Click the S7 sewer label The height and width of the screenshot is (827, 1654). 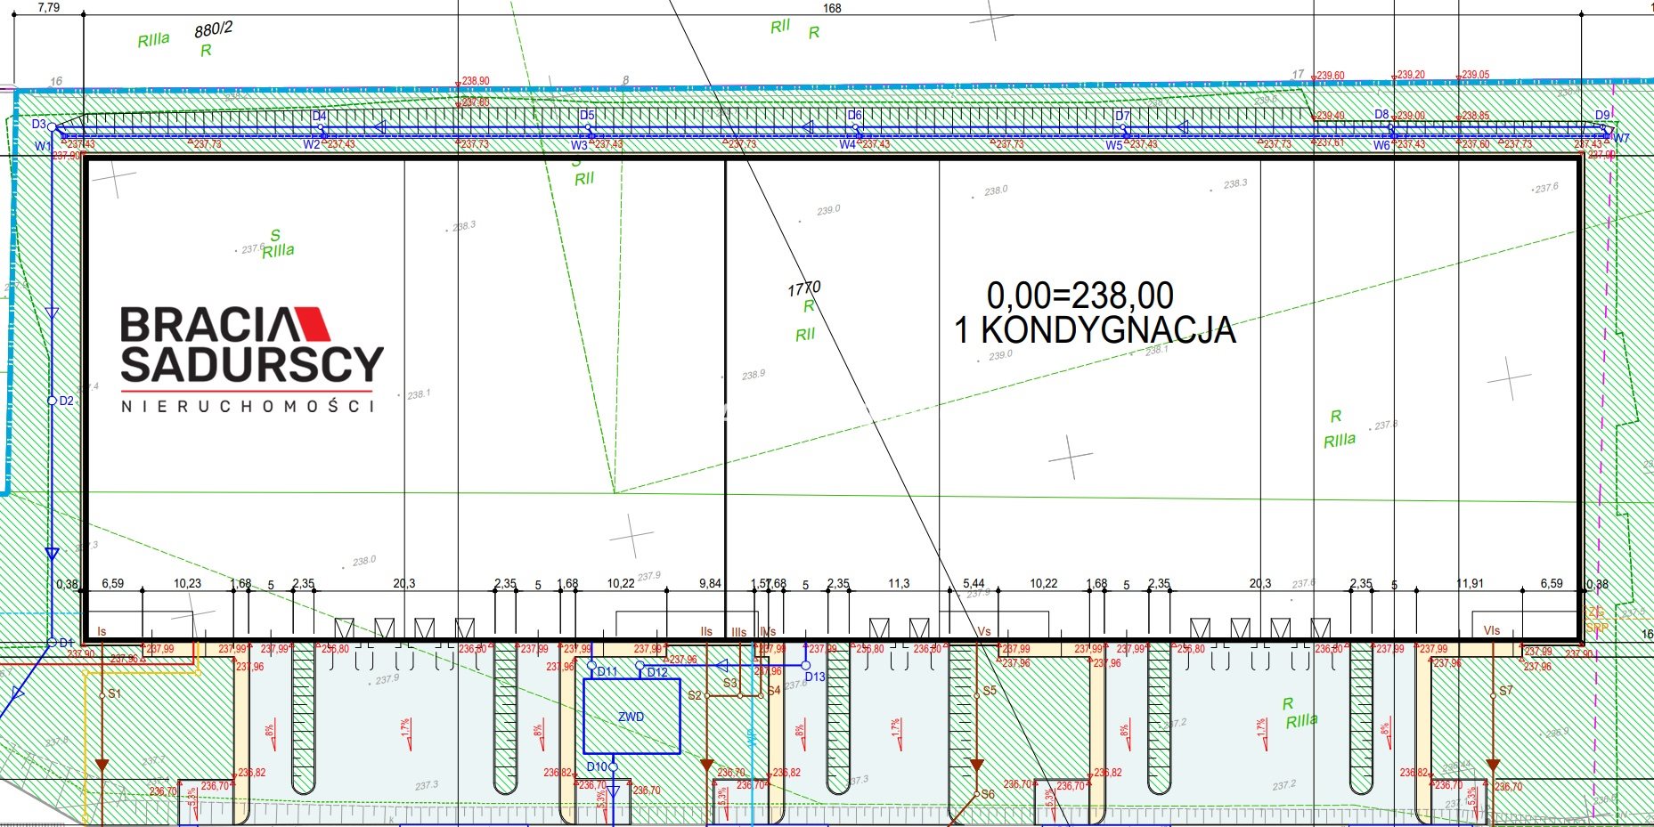pyautogui.click(x=1505, y=690)
